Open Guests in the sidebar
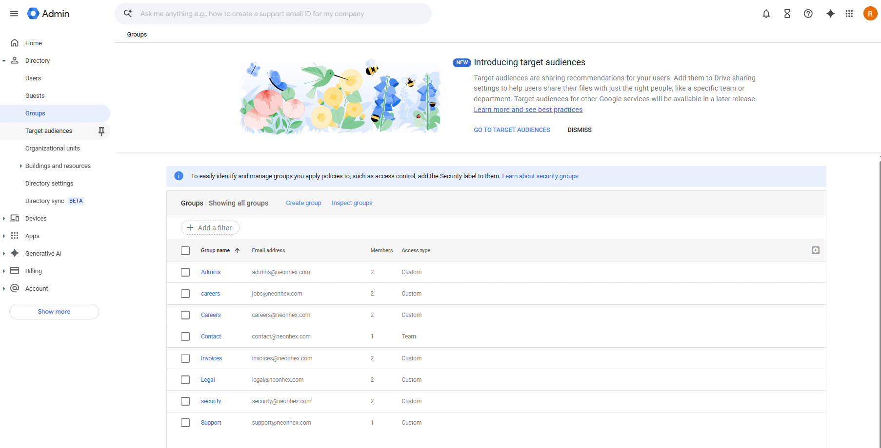The image size is (881, 448). 35,96
